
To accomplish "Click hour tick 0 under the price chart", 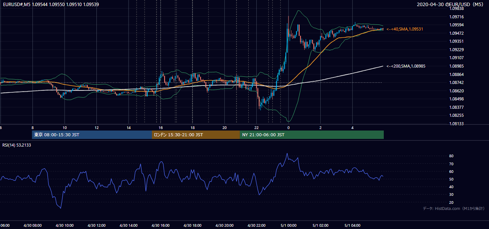I will click(289, 128).
